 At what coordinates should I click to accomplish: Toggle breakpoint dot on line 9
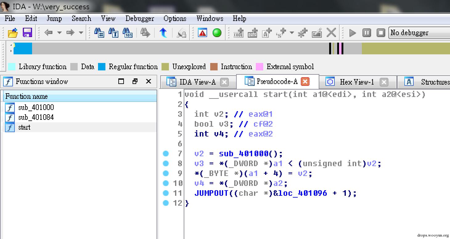166,173
